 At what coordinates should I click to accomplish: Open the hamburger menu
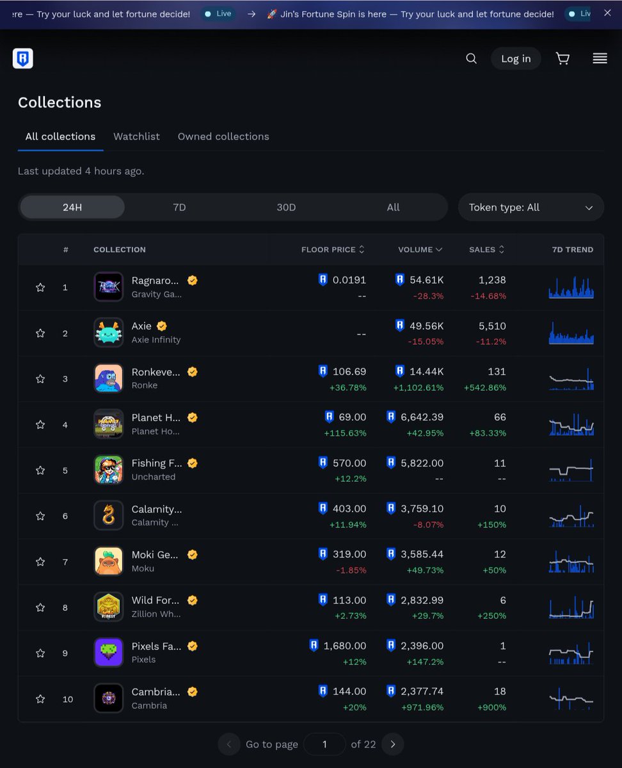pos(600,59)
